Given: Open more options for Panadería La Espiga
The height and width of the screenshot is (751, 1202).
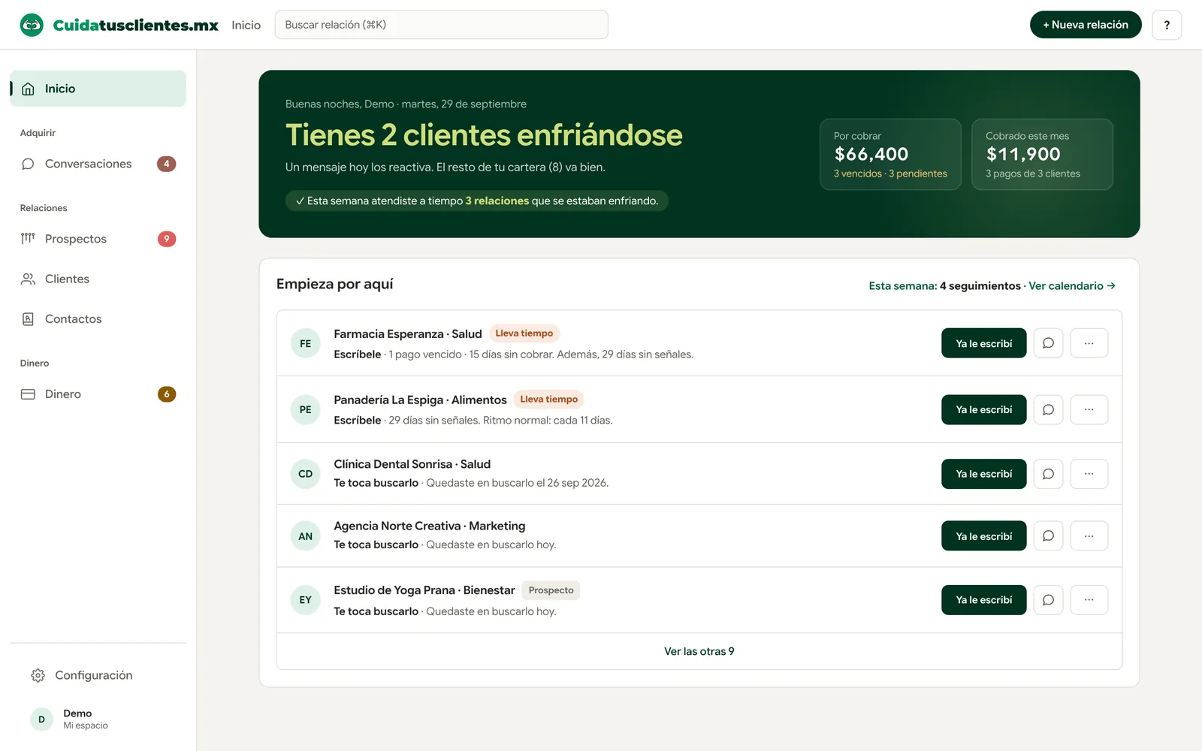Looking at the screenshot, I should (1089, 409).
